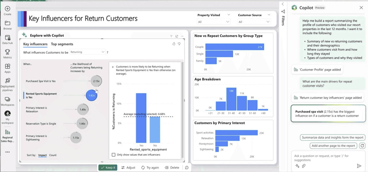
Task: Click Honeymoon bar in interest chart
Action: coord(222,144)
